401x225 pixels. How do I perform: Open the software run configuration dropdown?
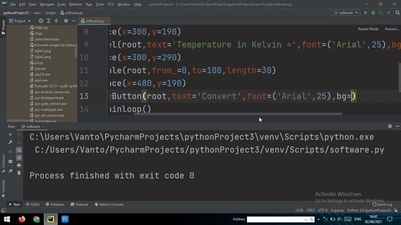[346, 12]
